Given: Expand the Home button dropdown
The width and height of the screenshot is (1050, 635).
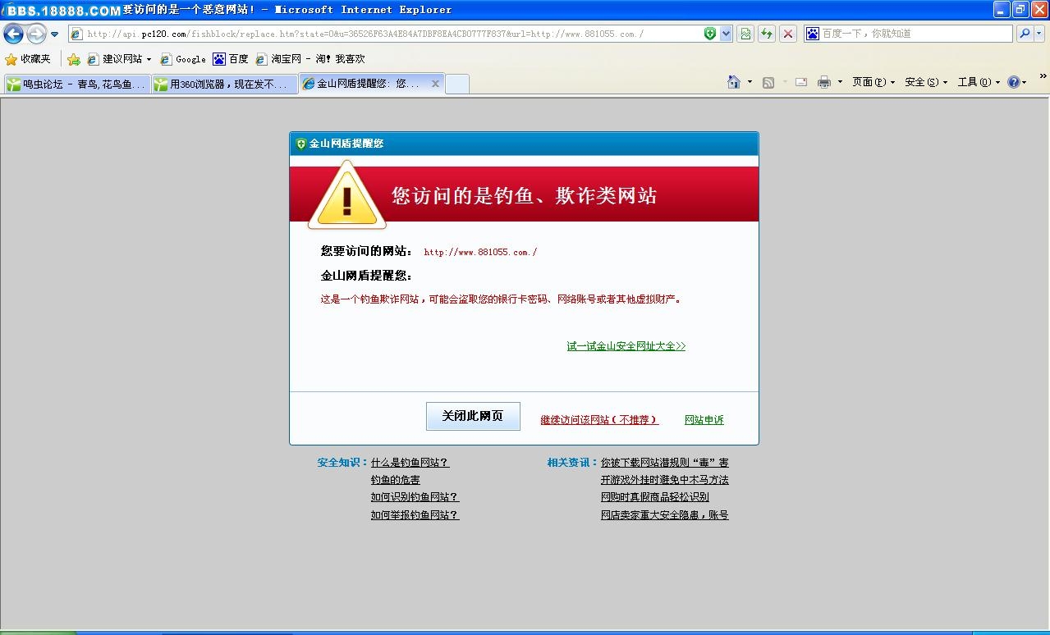Looking at the screenshot, I should pyautogui.click(x=750, y=82).
